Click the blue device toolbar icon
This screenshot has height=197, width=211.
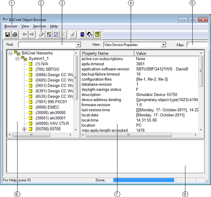(83, 34)
